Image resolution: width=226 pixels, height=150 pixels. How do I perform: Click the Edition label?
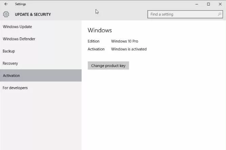(x=94, y=41)
